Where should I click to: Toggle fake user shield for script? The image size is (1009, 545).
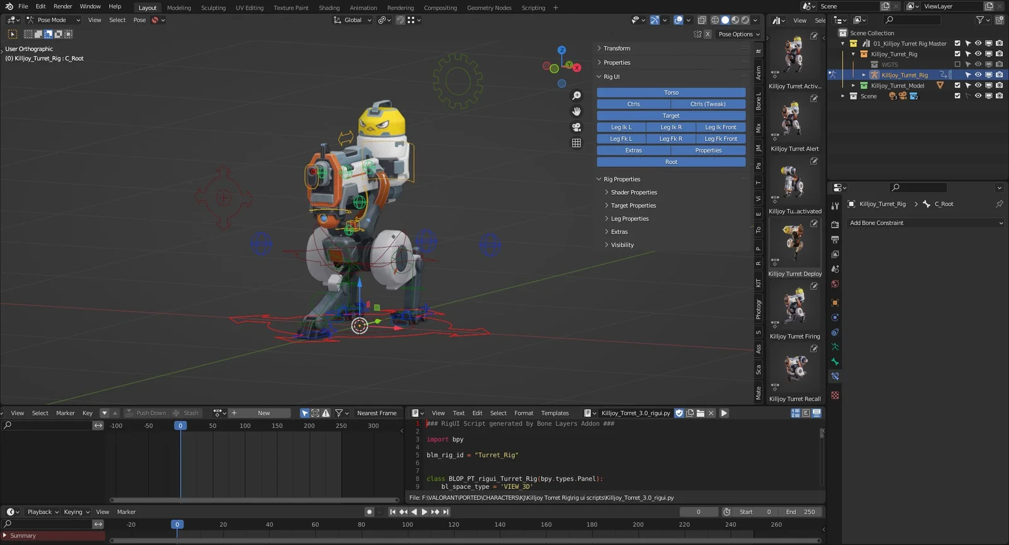click(679, 413)
